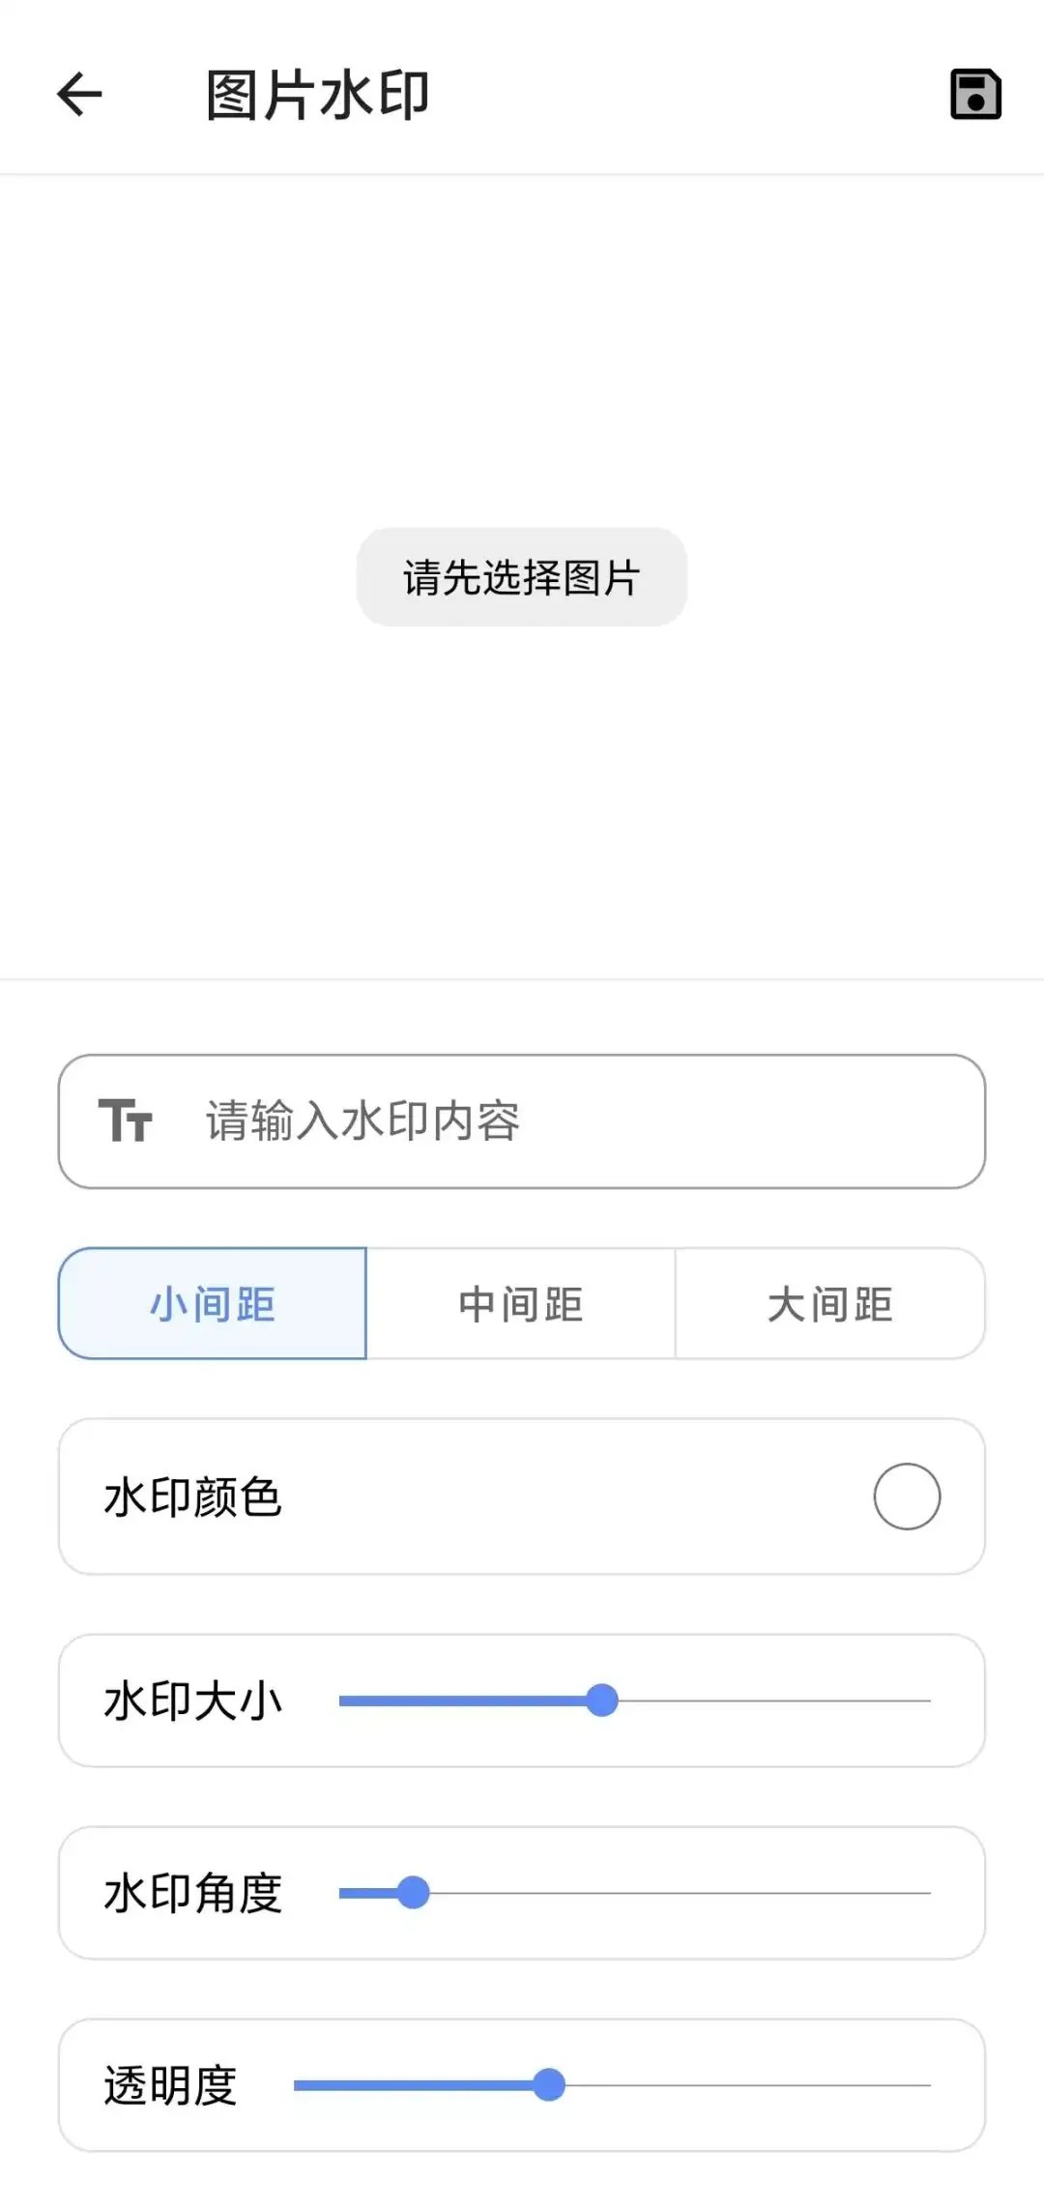Tap the 水印颜色 row
Viewport: 1044px width, 2210px height.
click(483, 1497)
